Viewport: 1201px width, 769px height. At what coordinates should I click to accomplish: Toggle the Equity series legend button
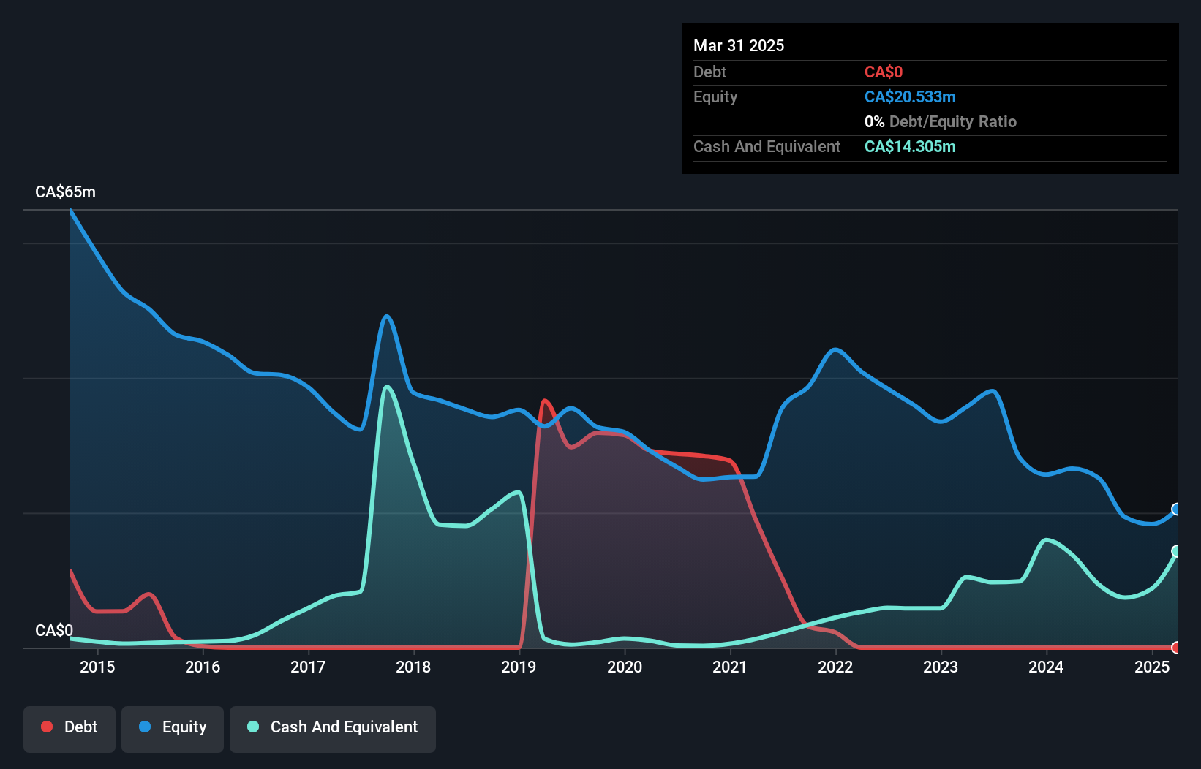[173, 729]
